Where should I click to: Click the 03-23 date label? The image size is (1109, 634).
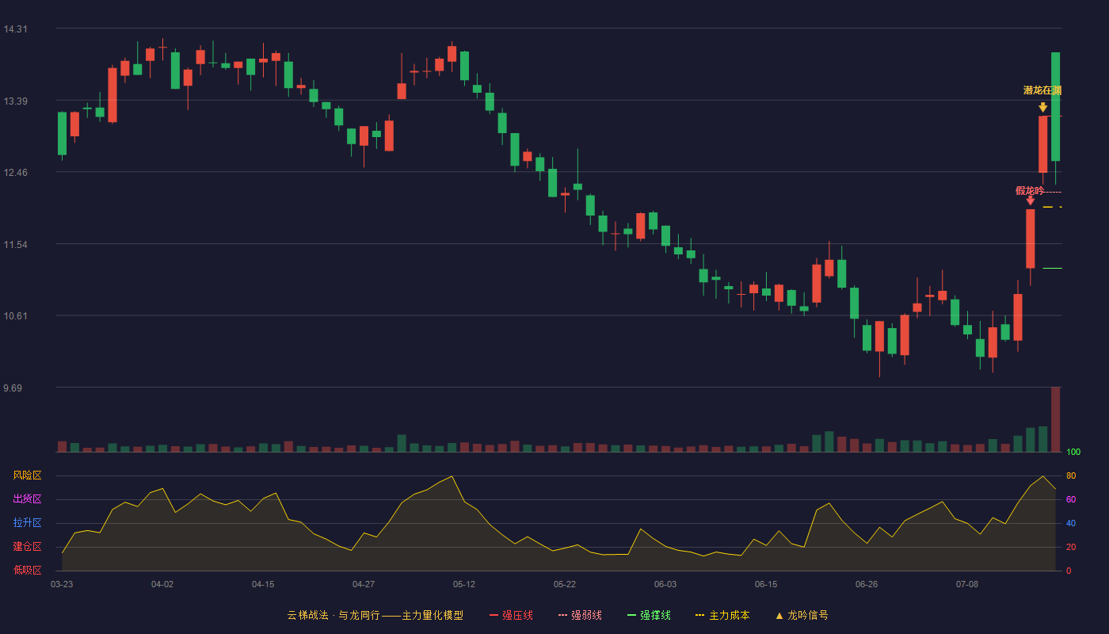point(62,584)
